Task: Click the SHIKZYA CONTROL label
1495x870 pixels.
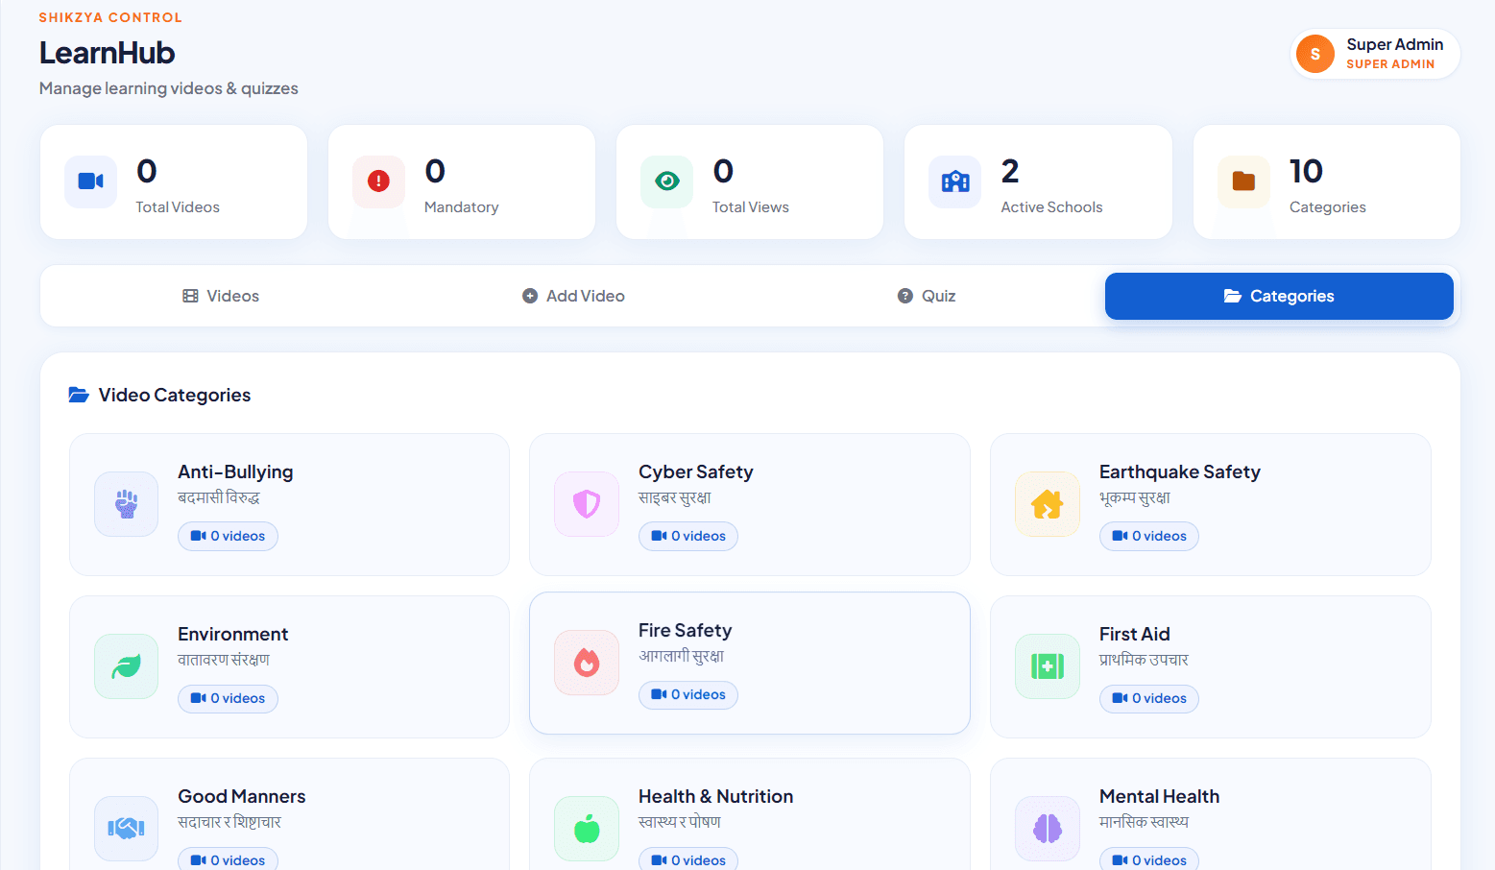Action: pyautogui.click(x=110, y=17)
